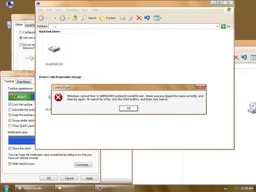Click the blue Undo icon in toolbar
The width and height of the screenshot is (256, 192).
tap(147, 18)
